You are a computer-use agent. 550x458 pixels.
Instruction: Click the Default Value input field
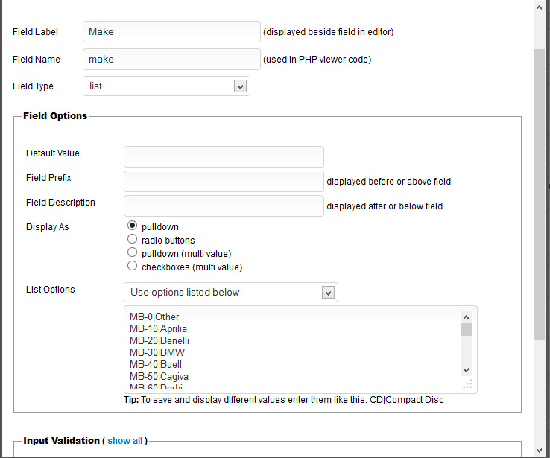(224, 156)
